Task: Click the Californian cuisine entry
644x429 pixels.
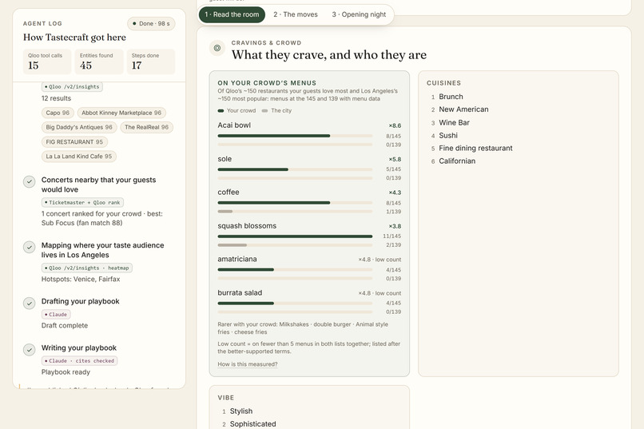Action: tap(457, 161)
